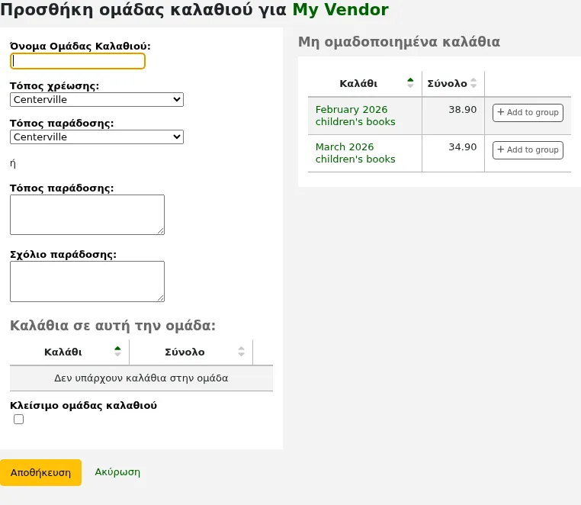Click the Τόπος παράδοσης free-text textarea

(x=87, y=214)
